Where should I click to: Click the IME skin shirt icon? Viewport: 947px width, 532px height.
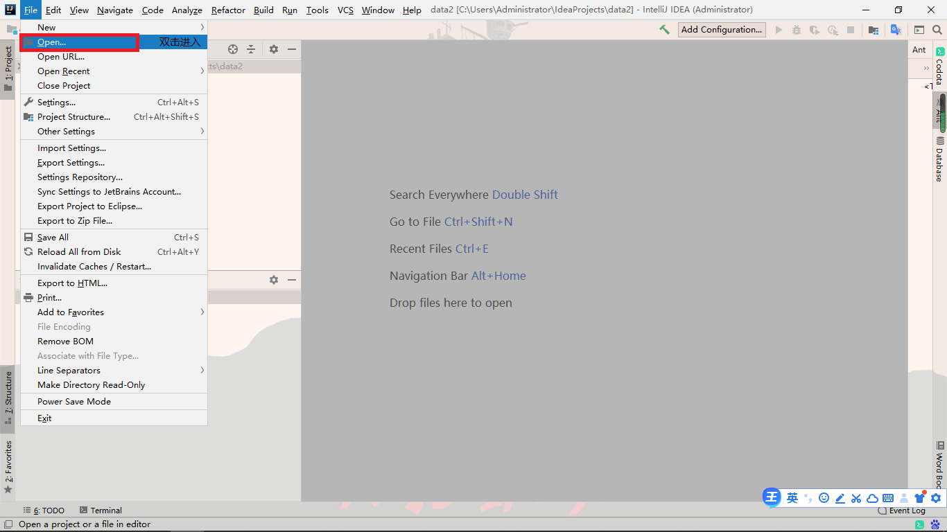(920, 497)
